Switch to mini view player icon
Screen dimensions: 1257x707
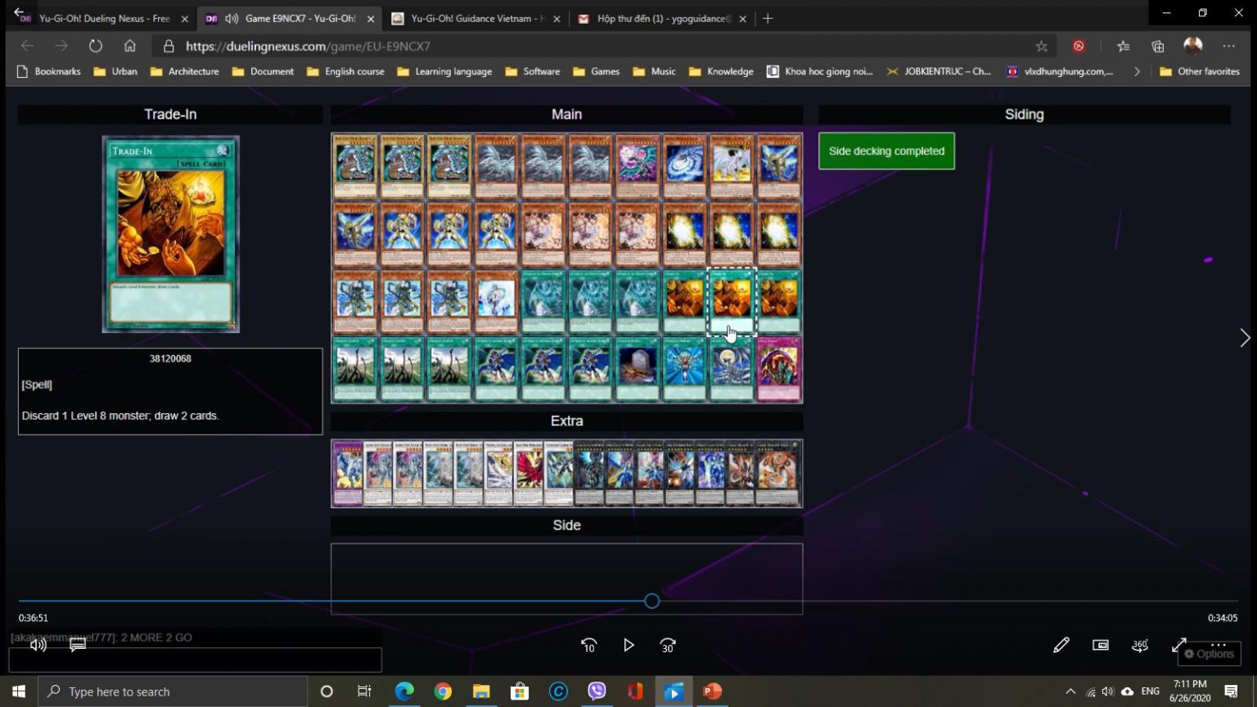click(x=1101, y=646)
